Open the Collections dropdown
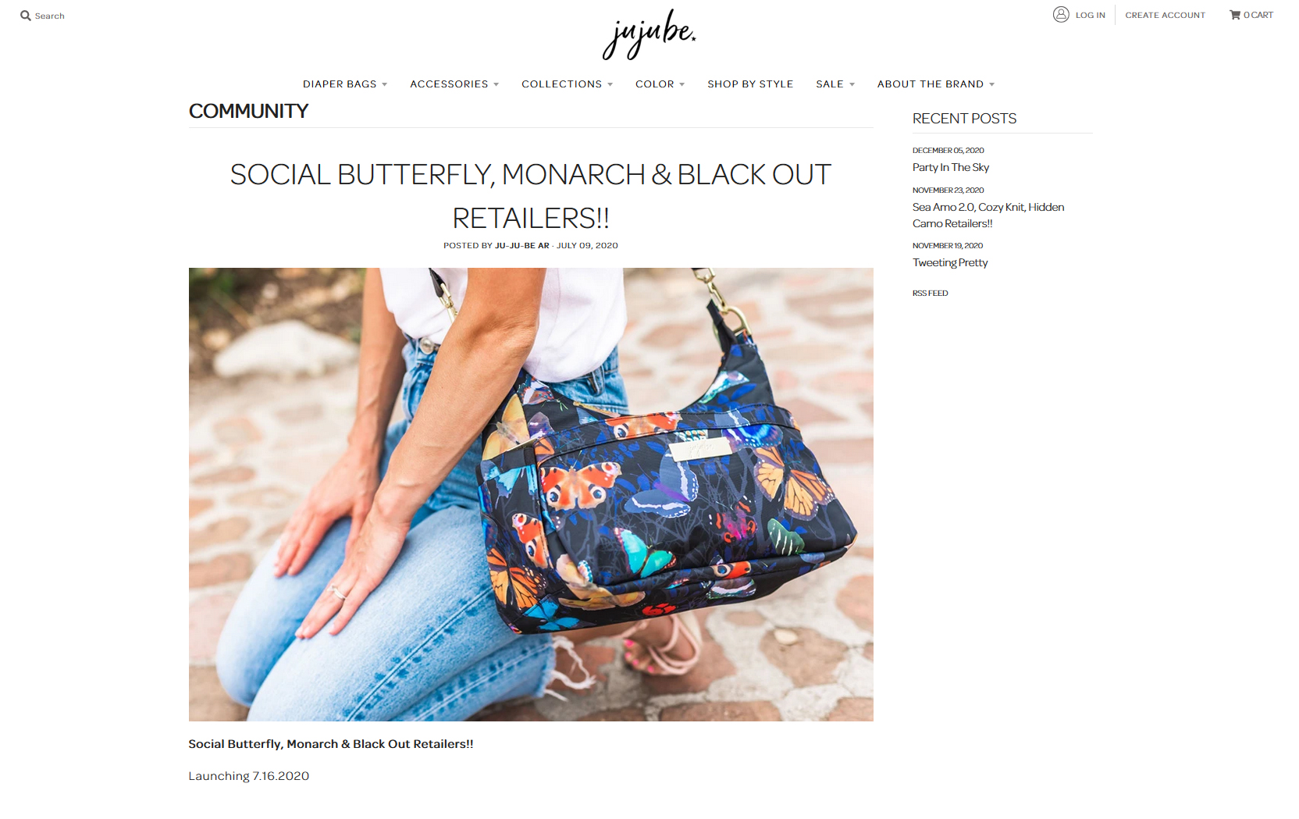 [567, 84]
